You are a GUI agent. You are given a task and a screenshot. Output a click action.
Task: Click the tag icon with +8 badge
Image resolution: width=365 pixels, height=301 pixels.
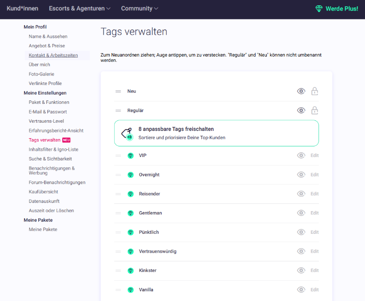pos(127,134)
